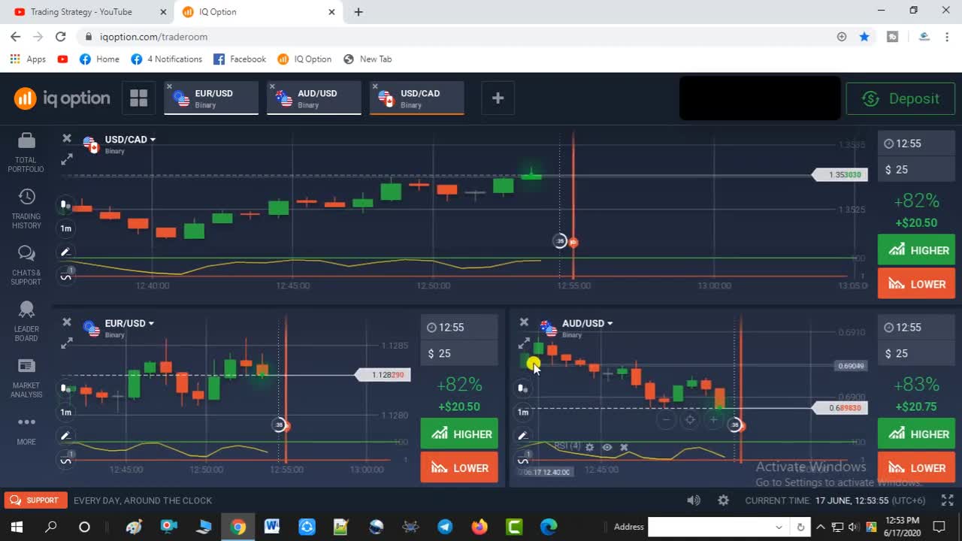Open the USD/CAD asset dropdown
The width and height of the screenshot is (962, 541).
click(x=130, y=140)
